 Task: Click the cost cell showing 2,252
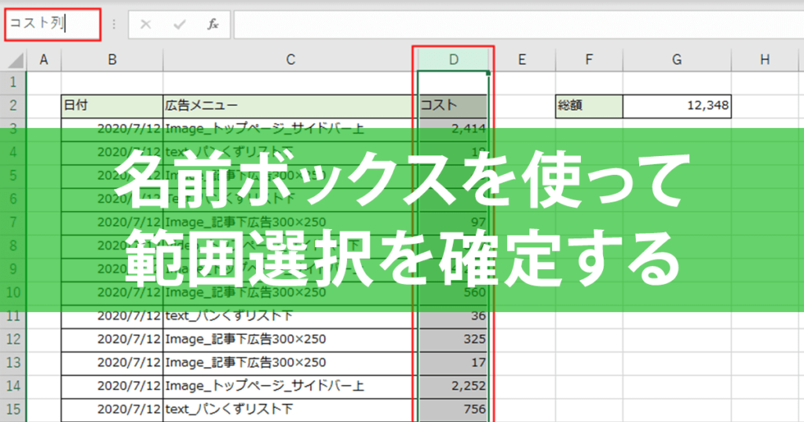[x=453, y=386]
